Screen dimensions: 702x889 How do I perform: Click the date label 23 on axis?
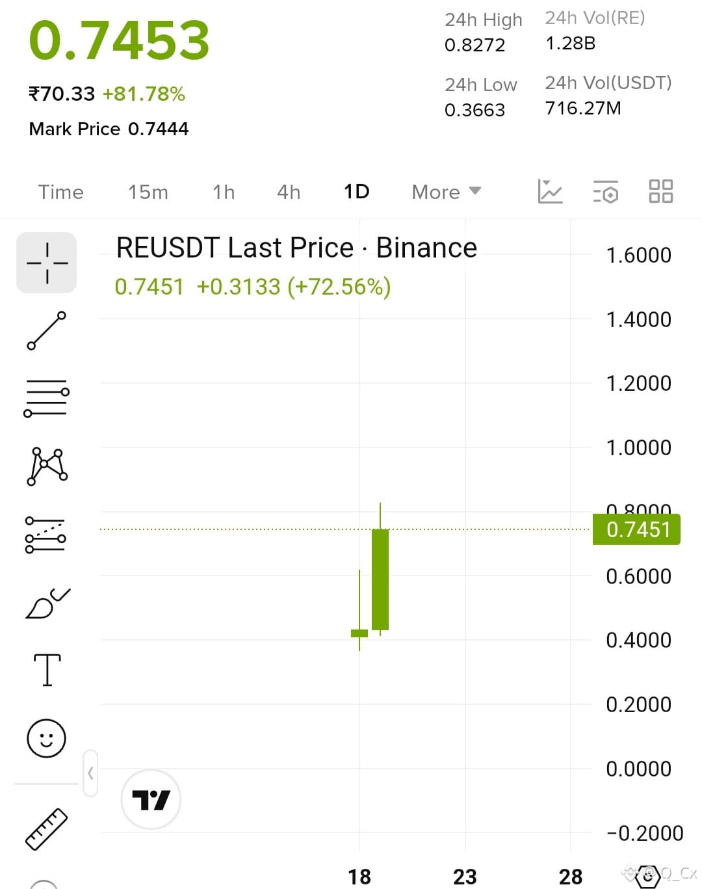pyautogui.click(x=465, y=877)
